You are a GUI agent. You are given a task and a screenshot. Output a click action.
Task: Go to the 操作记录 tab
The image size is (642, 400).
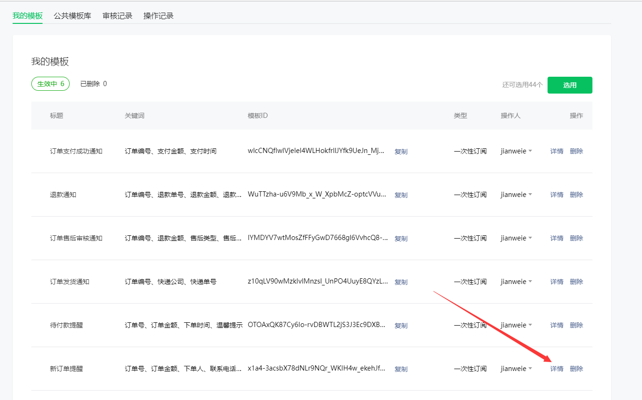click(x=159, y=16)
